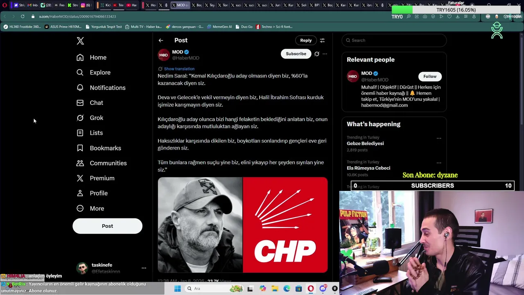Screen dimensions: 524x295
Task: Click the browser address bar URL
Action: 77,16
